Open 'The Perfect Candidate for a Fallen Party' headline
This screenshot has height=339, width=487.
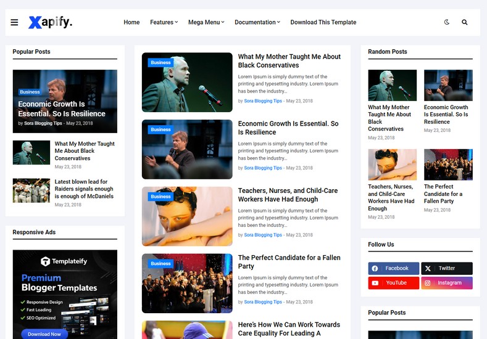coord(289,262)
